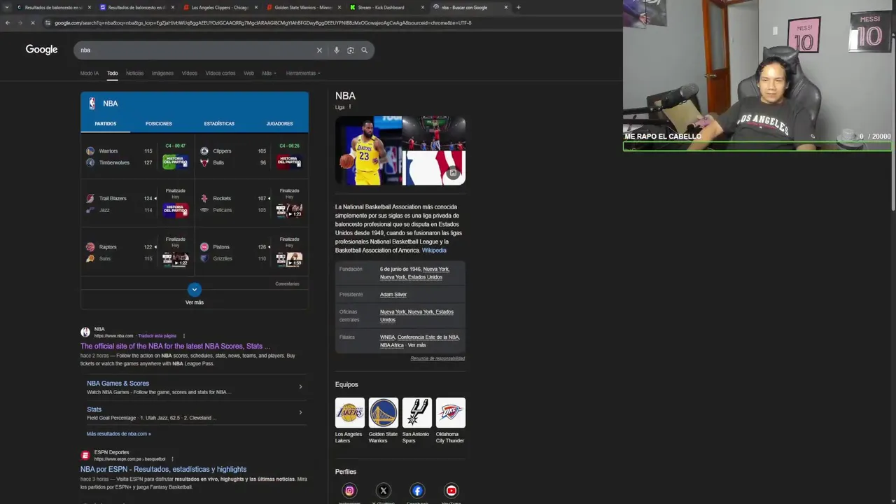
Task: Open the three-dot menu next to Liga
Action: 349,107
